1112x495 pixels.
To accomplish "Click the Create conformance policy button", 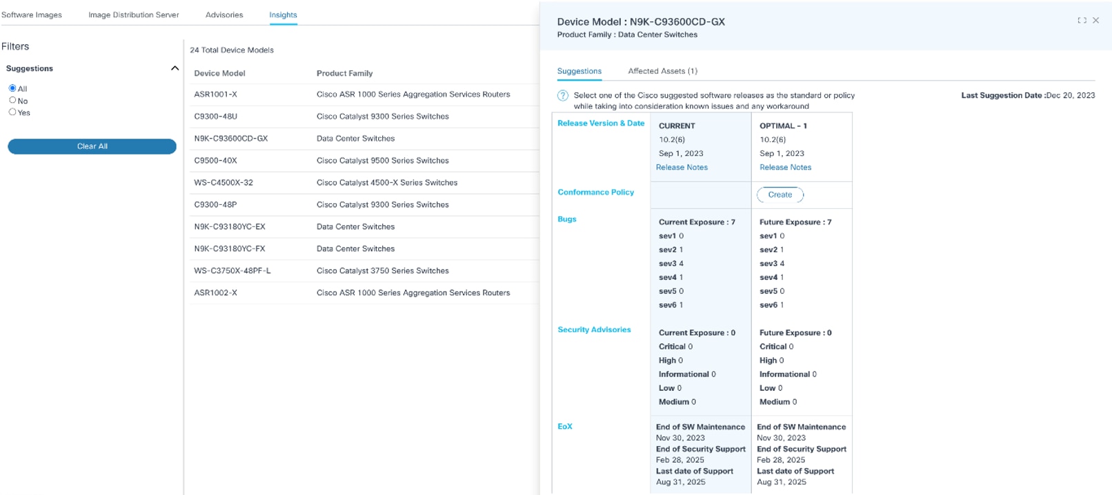I will point(780,195).
